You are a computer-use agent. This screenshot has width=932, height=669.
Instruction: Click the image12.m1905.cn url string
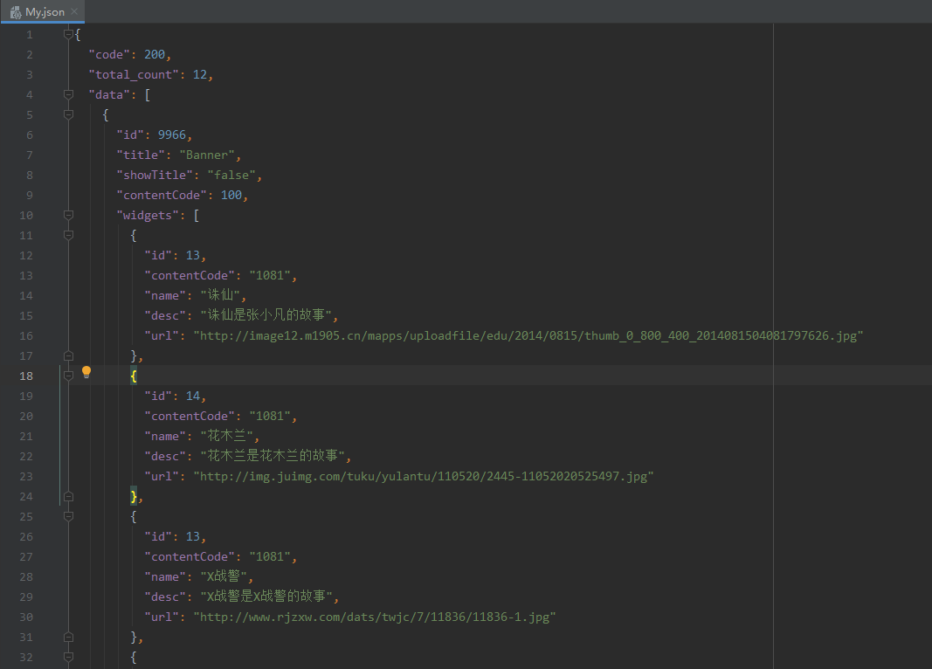pos(528,335)
